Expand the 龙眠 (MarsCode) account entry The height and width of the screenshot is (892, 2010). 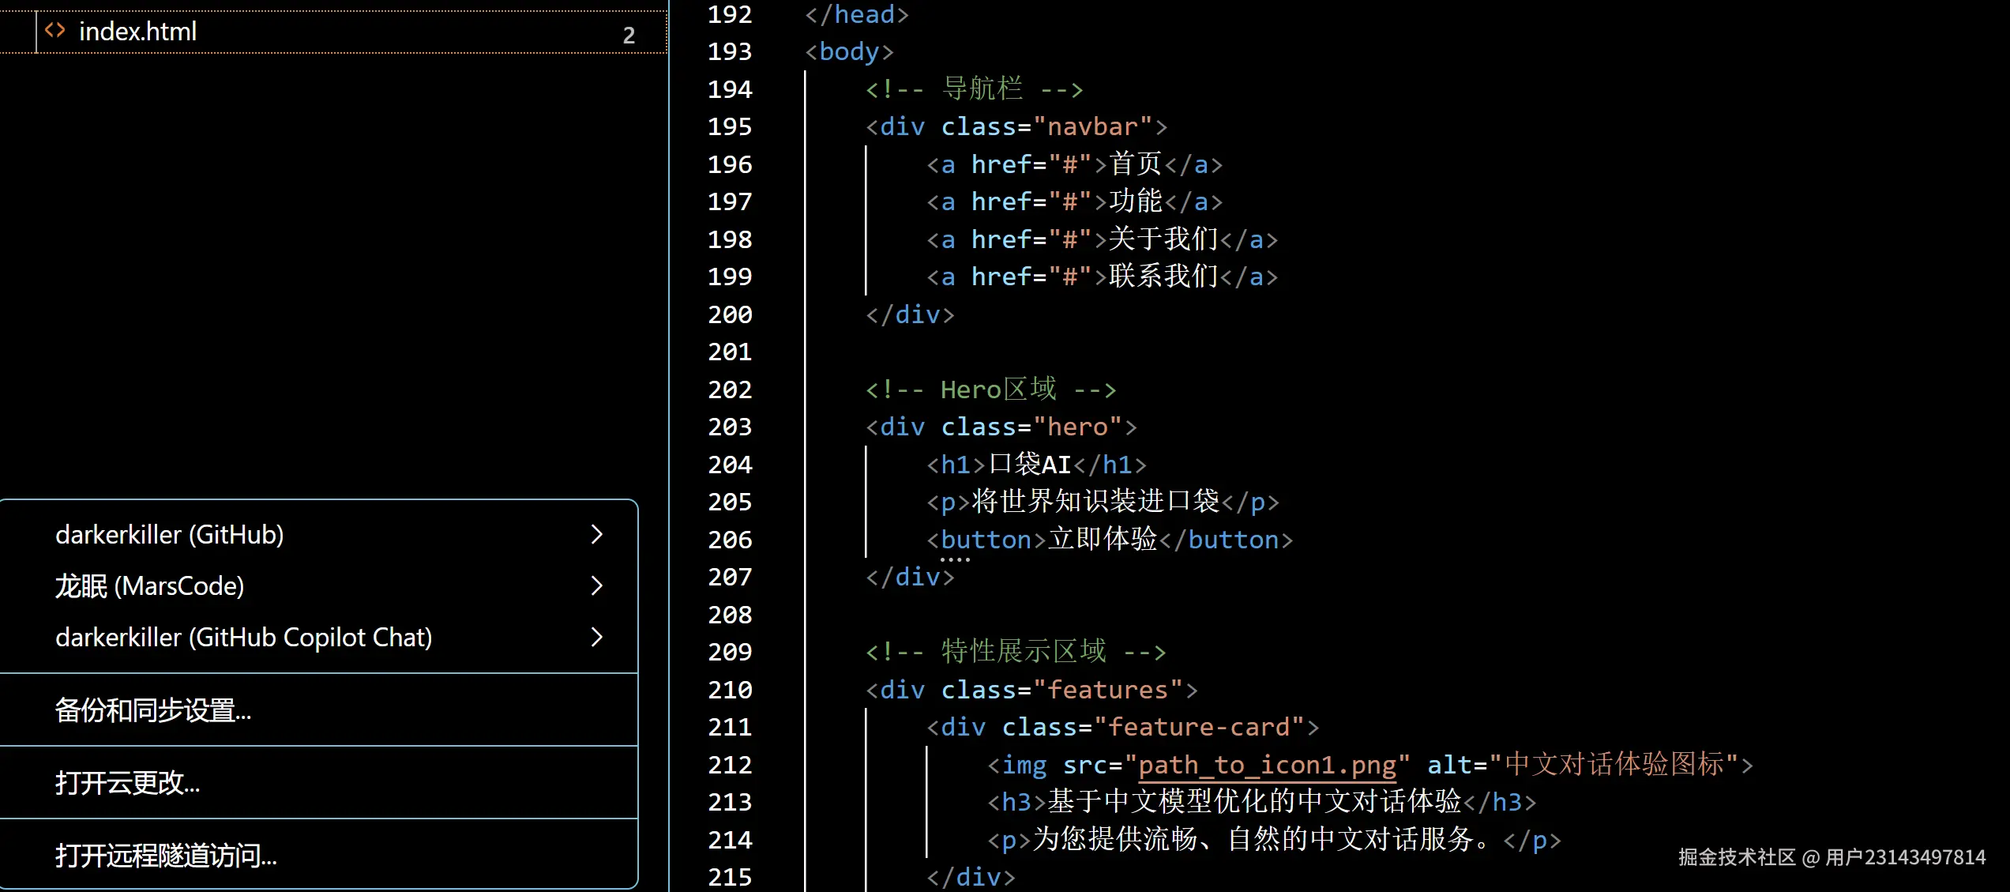tap(597, 586)
